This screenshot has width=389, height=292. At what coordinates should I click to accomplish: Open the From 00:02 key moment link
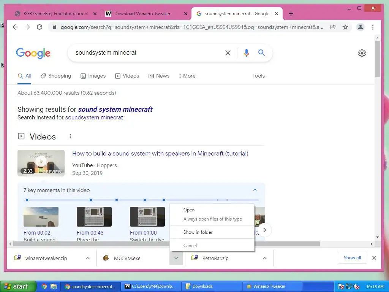pos(37,233)
